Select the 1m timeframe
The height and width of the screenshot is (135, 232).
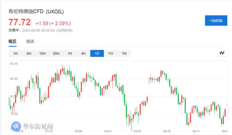15,53
